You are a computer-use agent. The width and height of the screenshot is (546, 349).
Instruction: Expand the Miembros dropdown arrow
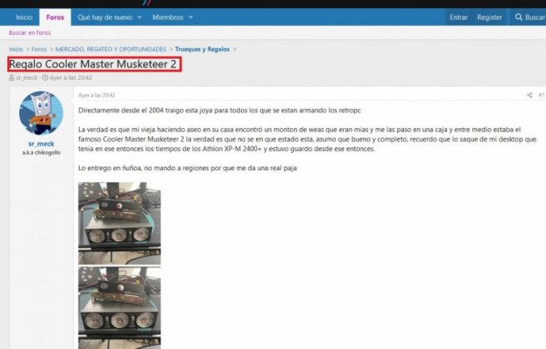(190, 17)
